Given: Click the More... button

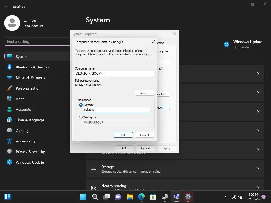Looking at the screenshot, I should [144, 93].
